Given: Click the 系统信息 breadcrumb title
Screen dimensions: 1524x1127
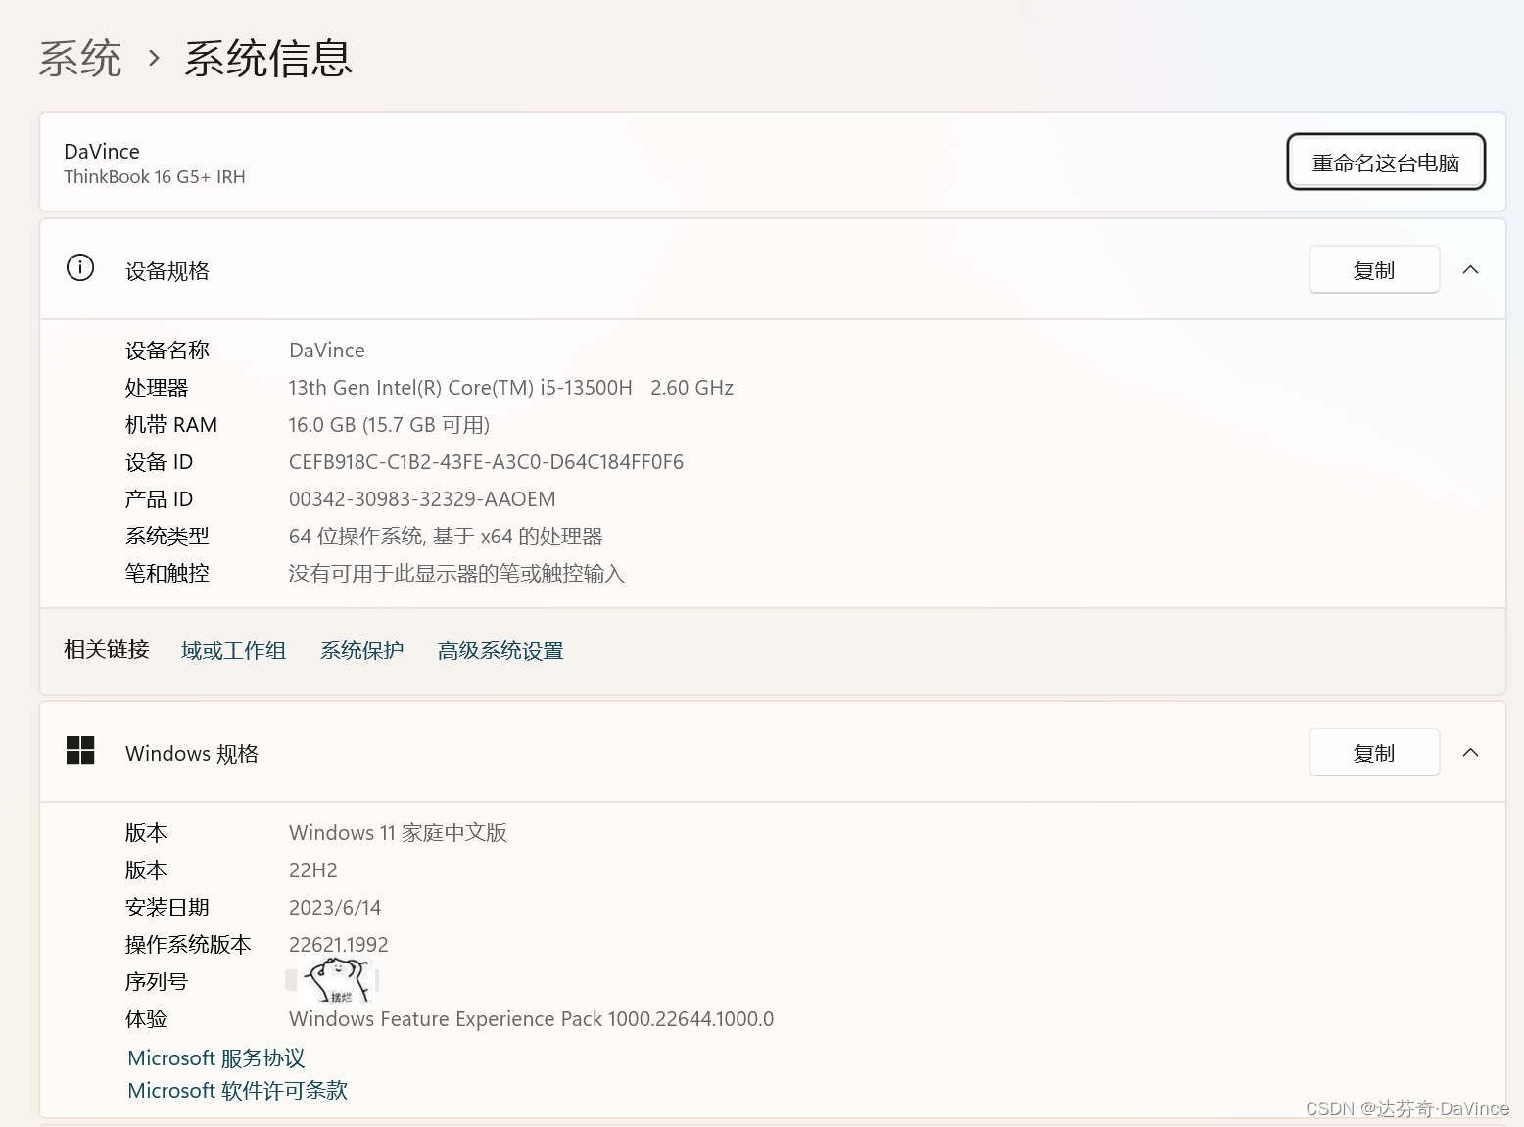Looking at the screenshot, I should coord(268,58).
